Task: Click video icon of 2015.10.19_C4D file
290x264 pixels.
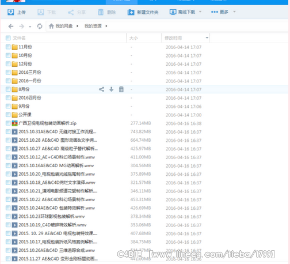Action: point(14,225)
